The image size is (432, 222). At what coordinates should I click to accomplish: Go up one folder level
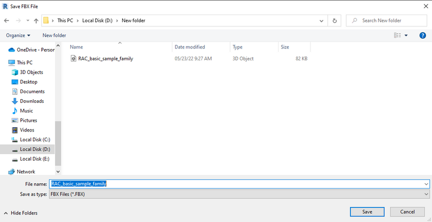coord(36,20)
